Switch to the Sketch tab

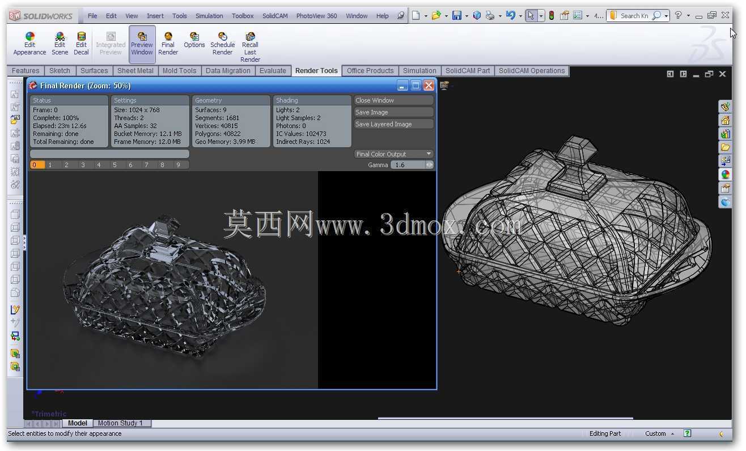point(60,71)
